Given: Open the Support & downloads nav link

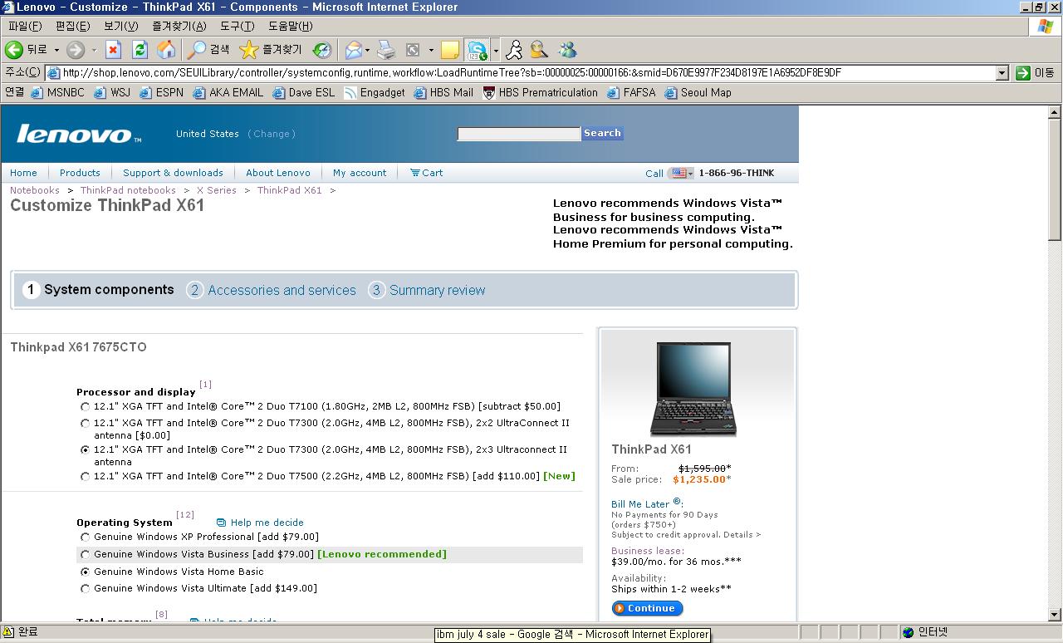Looking at the screenshot, I should pyautogui.click(x=173, y=173).
